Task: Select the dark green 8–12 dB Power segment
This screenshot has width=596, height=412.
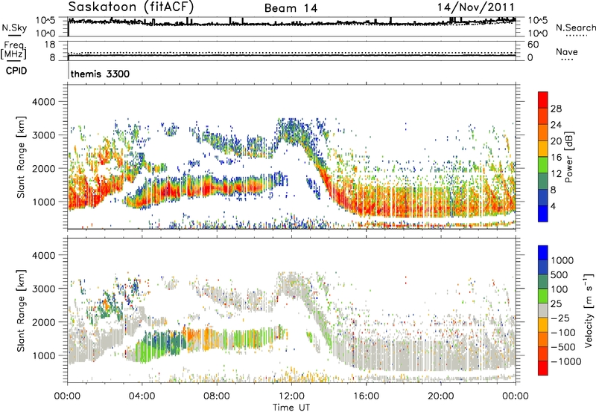Action: click(543, 181)
